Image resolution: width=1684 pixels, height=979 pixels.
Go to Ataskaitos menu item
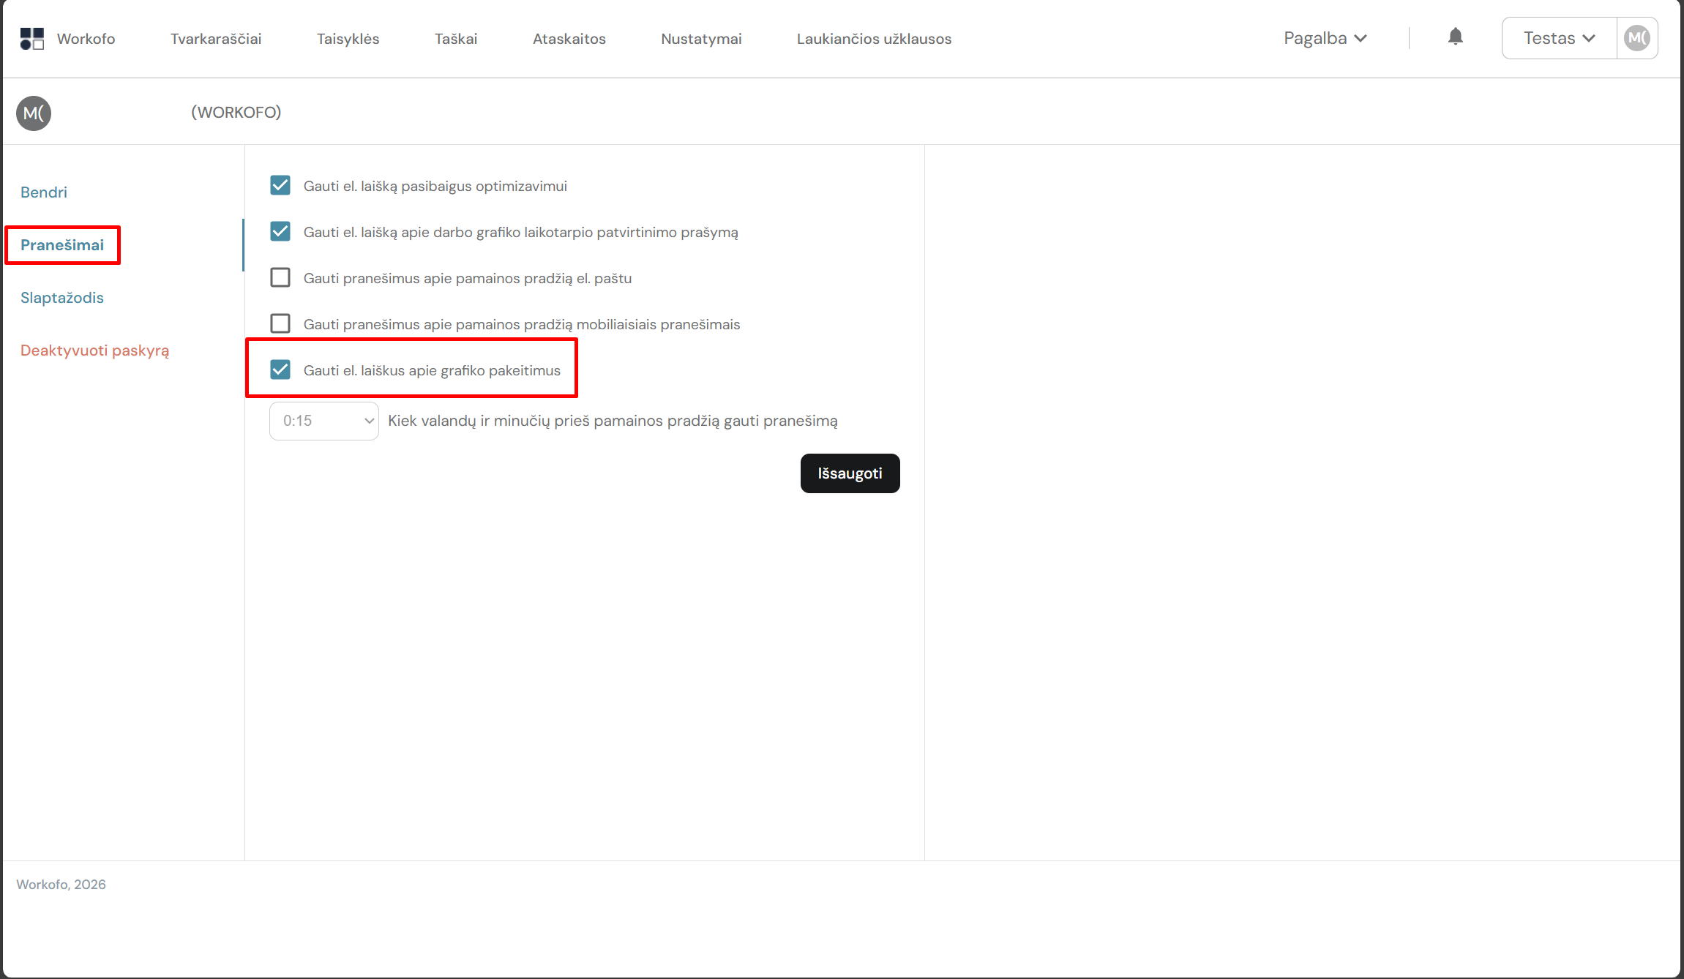click(569, 40)
